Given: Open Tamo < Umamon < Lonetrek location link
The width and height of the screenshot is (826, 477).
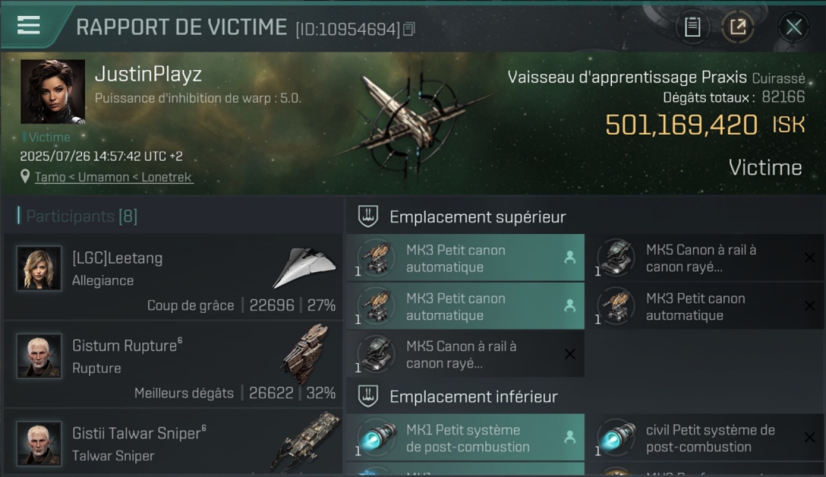Looking at the screenshot, I should [114, 177].
